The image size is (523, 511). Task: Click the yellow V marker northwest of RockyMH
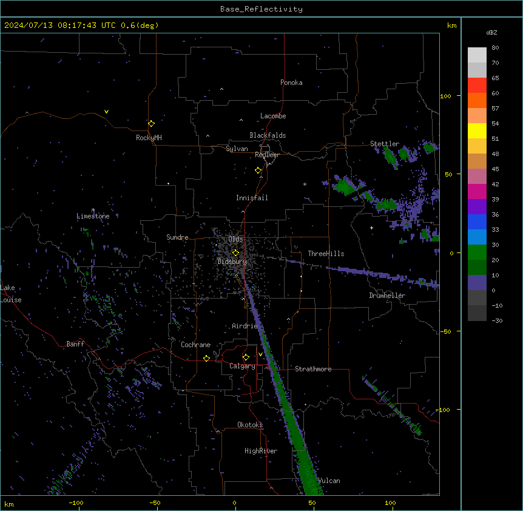click(106, 112)
